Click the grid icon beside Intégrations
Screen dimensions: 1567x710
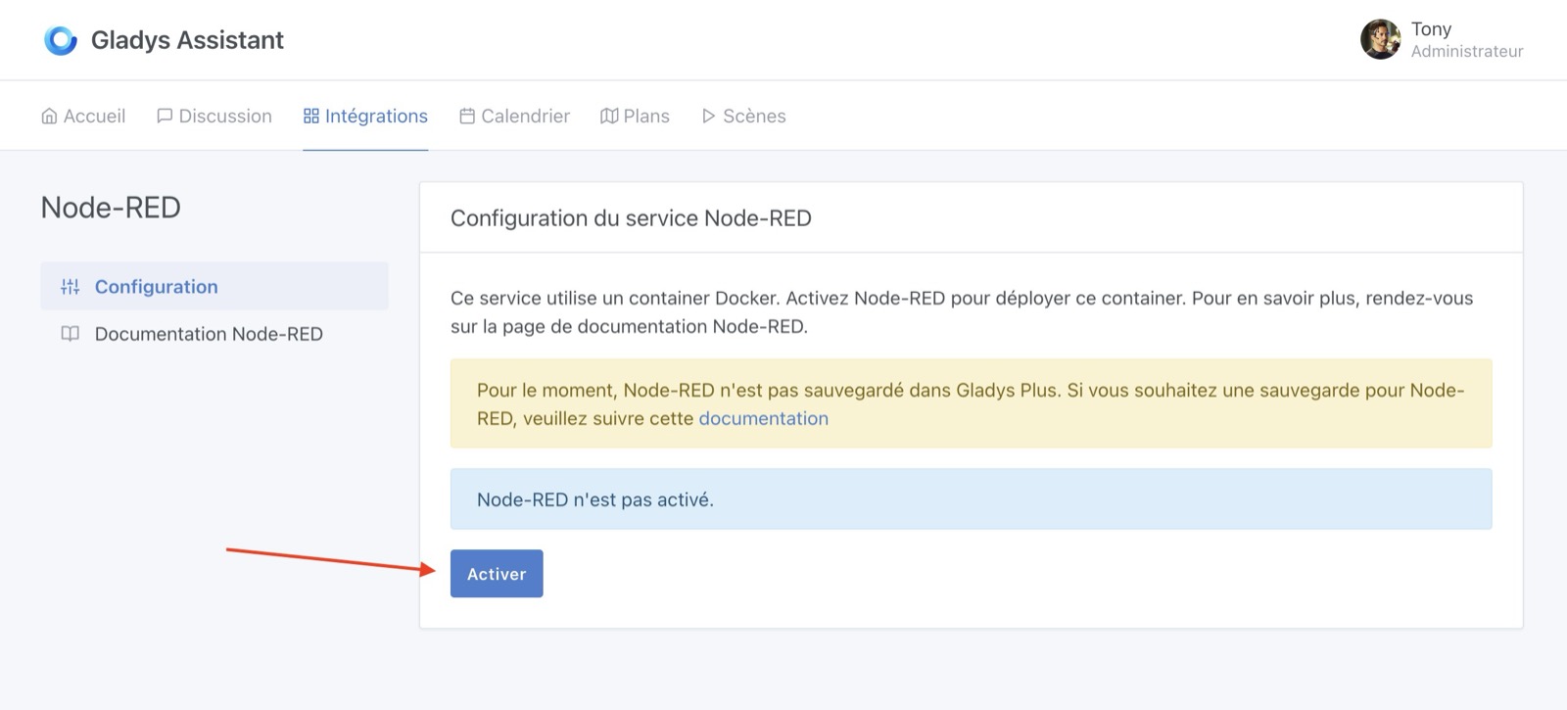(x=311, y=116)
